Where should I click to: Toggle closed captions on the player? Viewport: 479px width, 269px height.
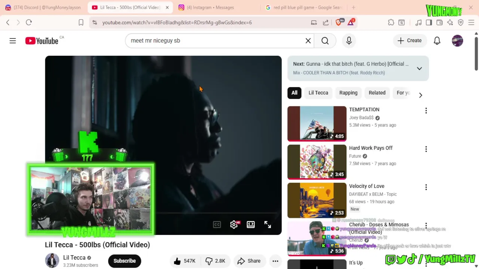pos(217,225)
